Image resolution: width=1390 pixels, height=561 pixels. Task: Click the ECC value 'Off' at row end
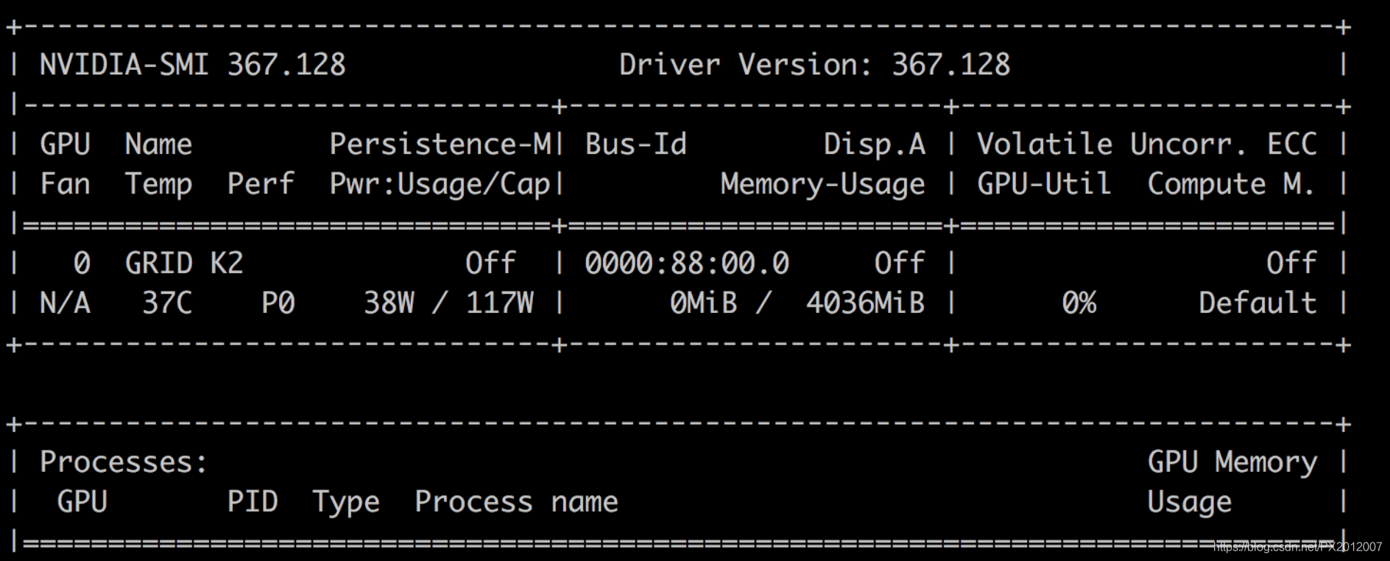pos(1291,263)
